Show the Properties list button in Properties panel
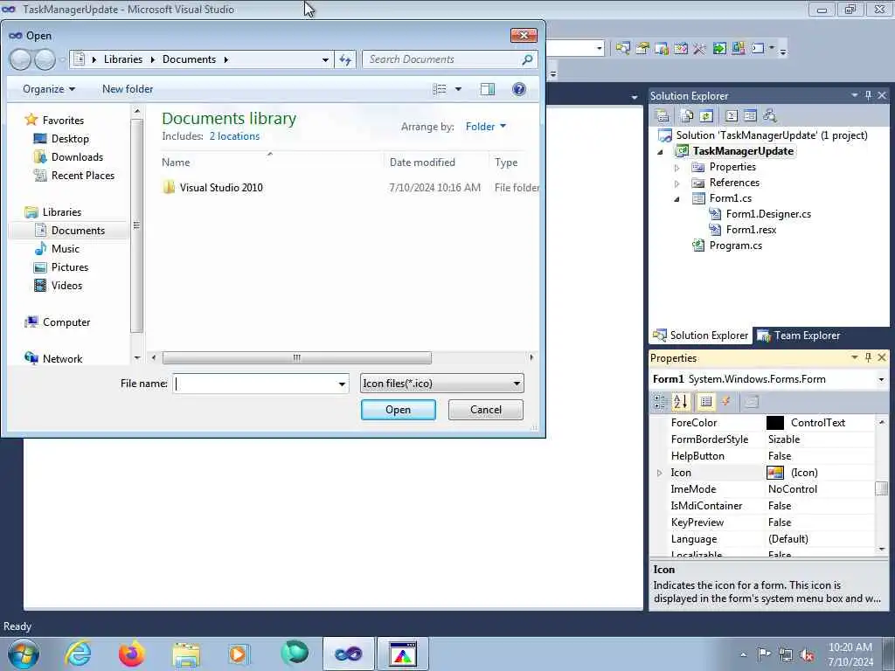This screenshot has width=895, height=671. pyautogui.click(x=706, y=402)
